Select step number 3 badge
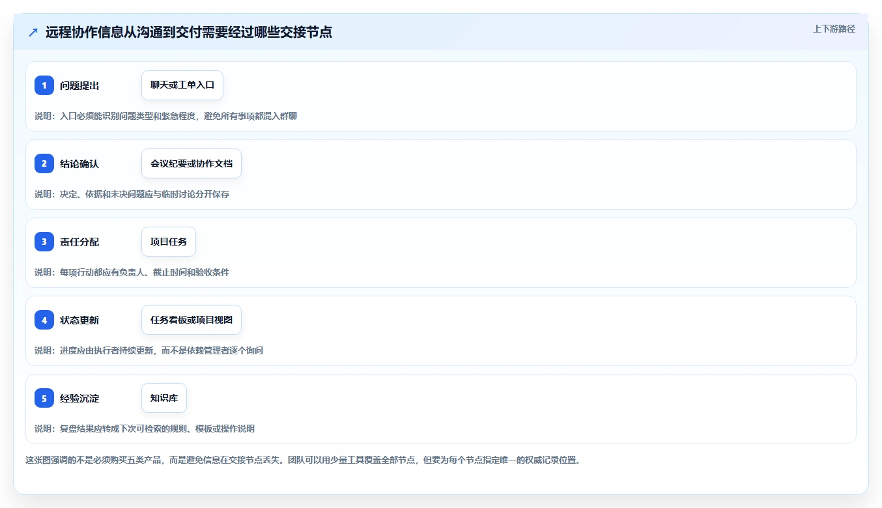This screenshot has width=882, height=508. (x=44, y=242)
